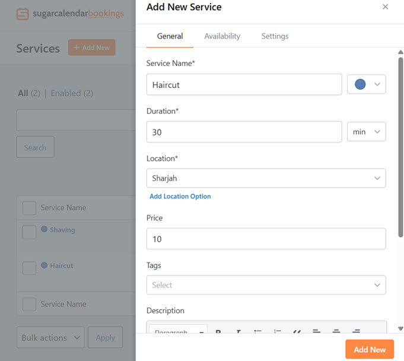Screen dimensions: 404x361
Task: Insert bulleted list in Description editor
Action: tap(258, 331)
